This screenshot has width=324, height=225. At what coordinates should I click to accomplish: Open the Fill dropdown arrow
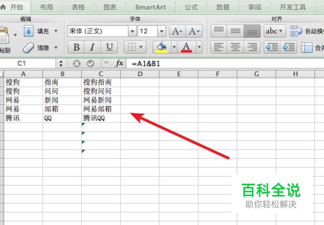(56, 31)
